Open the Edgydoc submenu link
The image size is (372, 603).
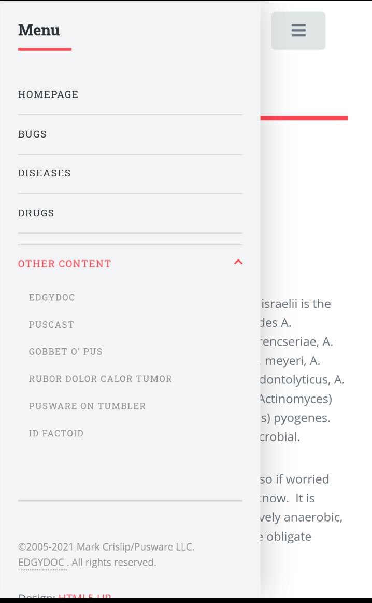click(52, 297)
